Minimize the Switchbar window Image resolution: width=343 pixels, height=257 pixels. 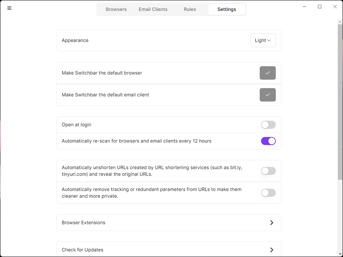point(304,7)
